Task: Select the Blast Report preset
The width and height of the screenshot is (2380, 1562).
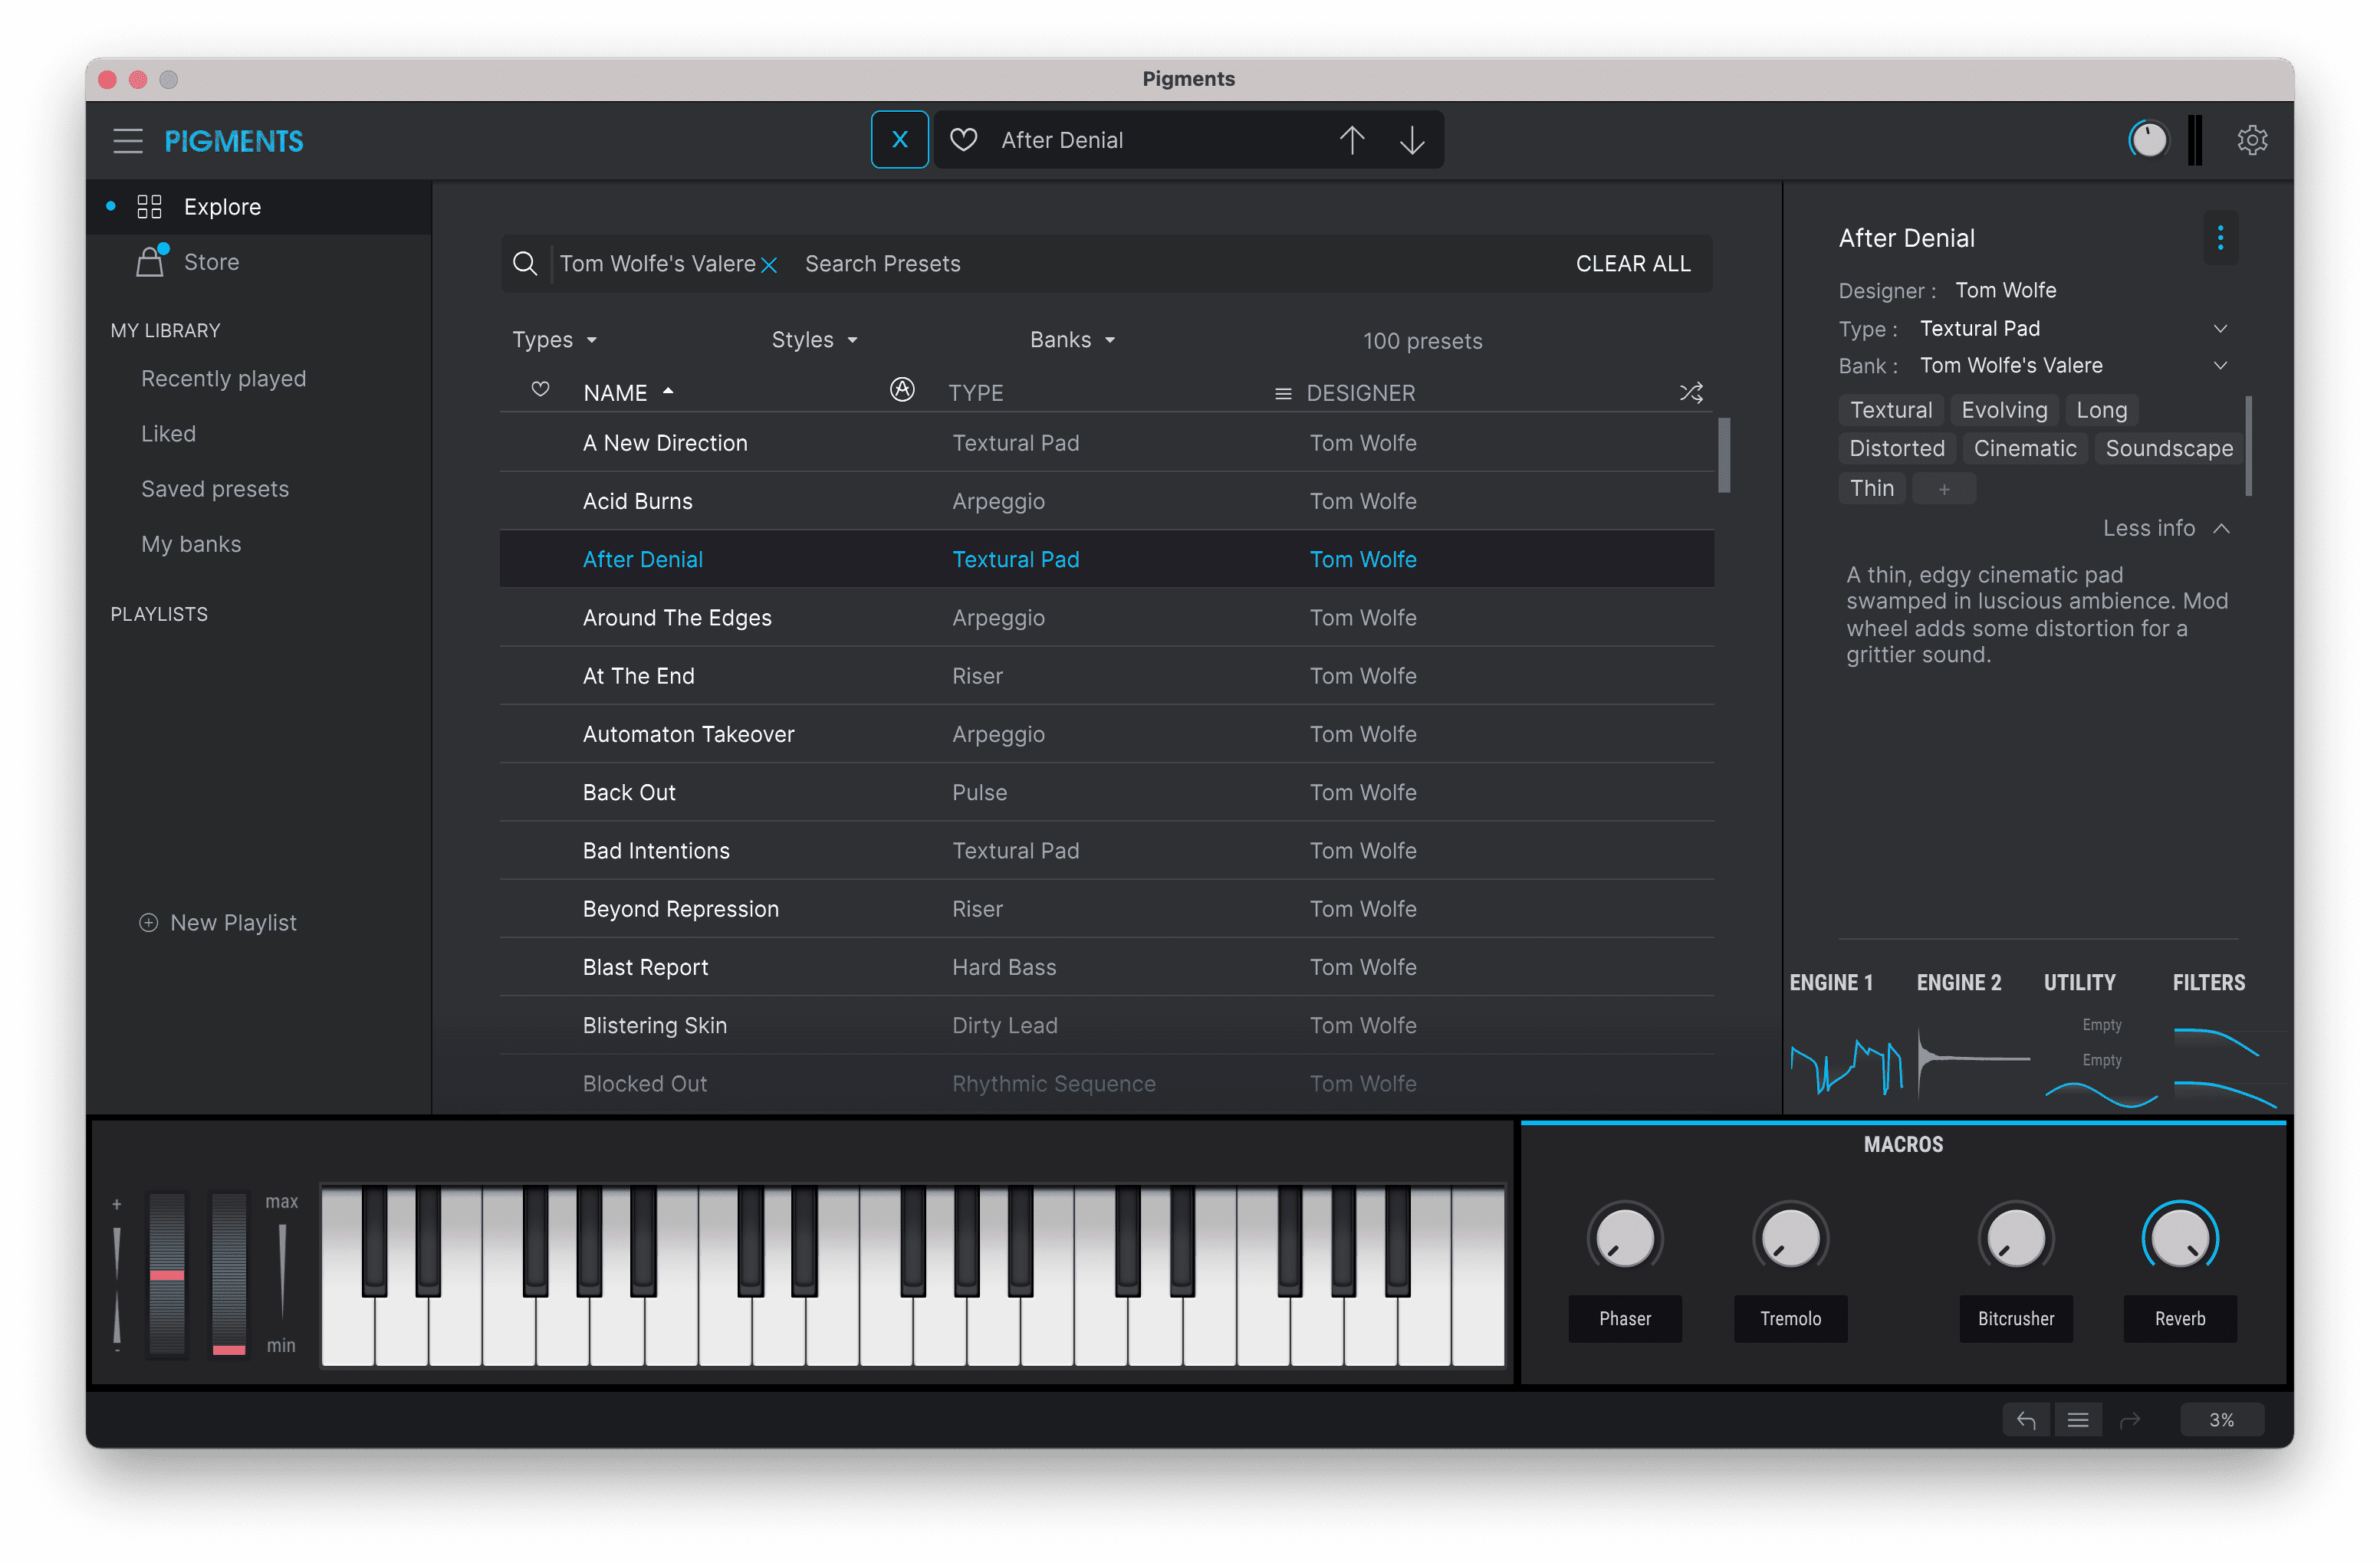Action: tap(1107, 967)
